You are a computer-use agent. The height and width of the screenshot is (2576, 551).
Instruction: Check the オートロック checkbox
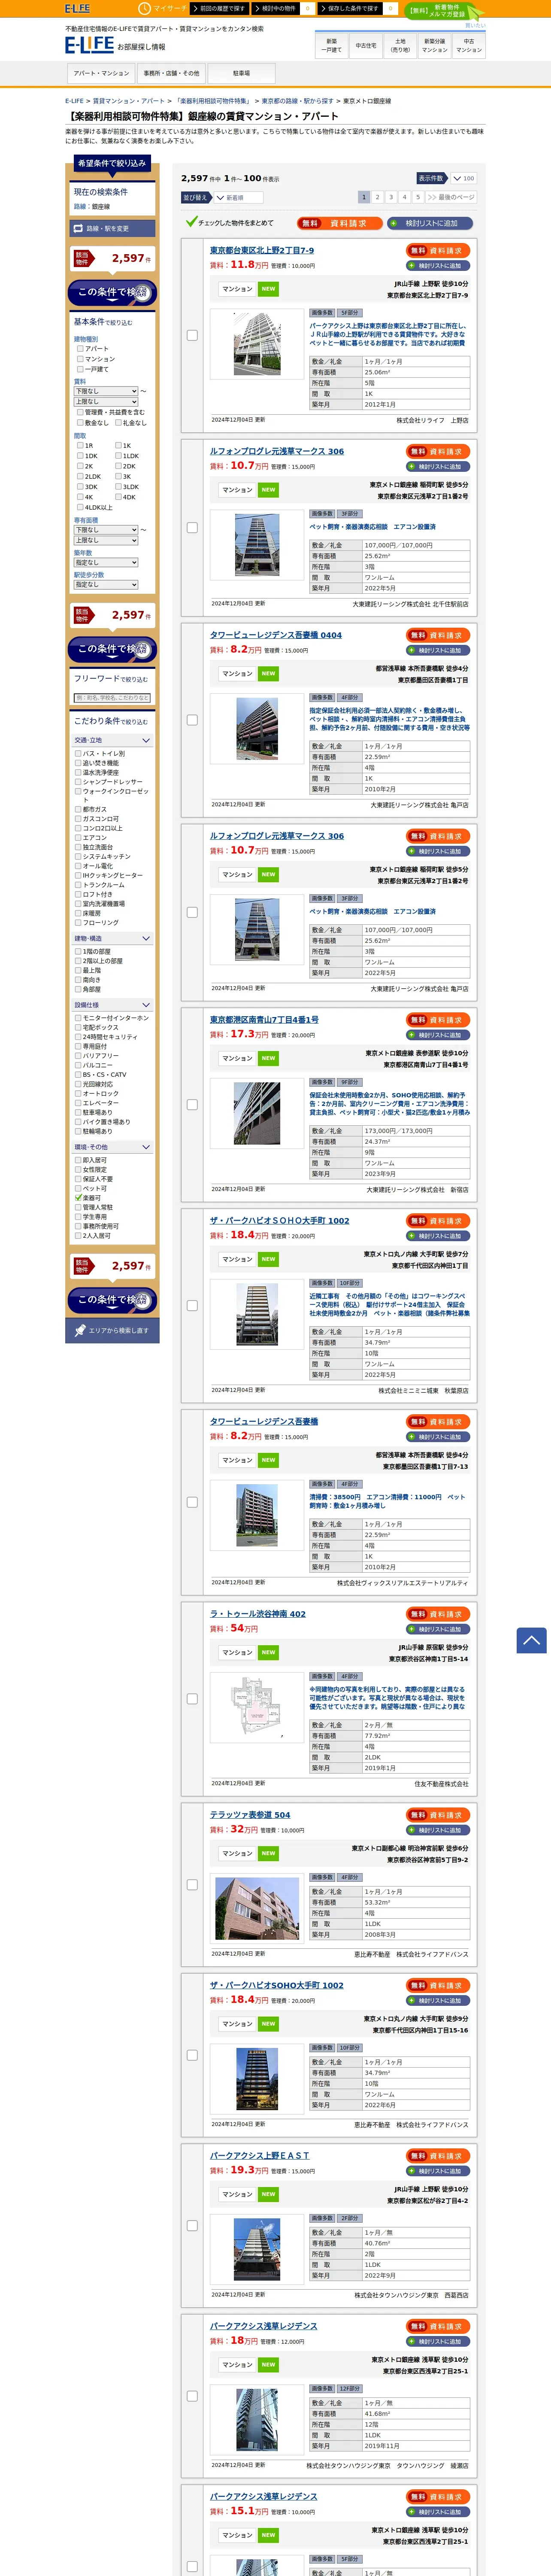[78, 1093]
